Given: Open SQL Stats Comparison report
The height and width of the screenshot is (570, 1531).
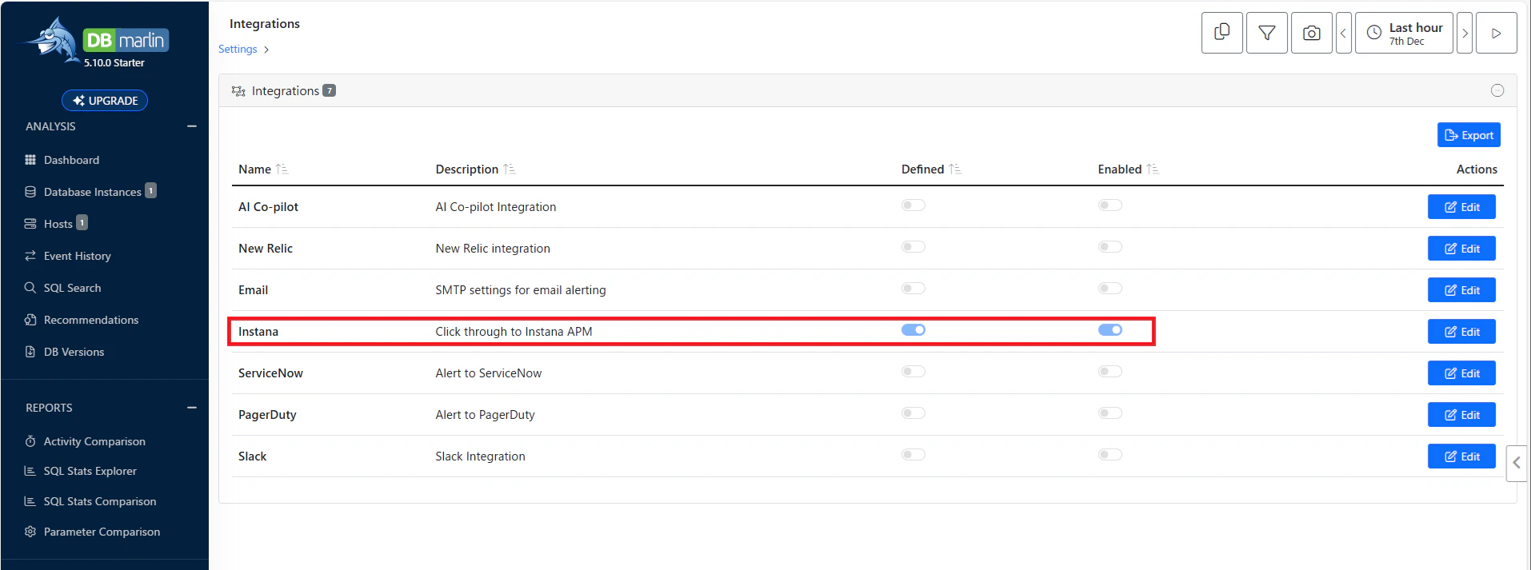Looking at the screenshot, I should tap(100, 501).
